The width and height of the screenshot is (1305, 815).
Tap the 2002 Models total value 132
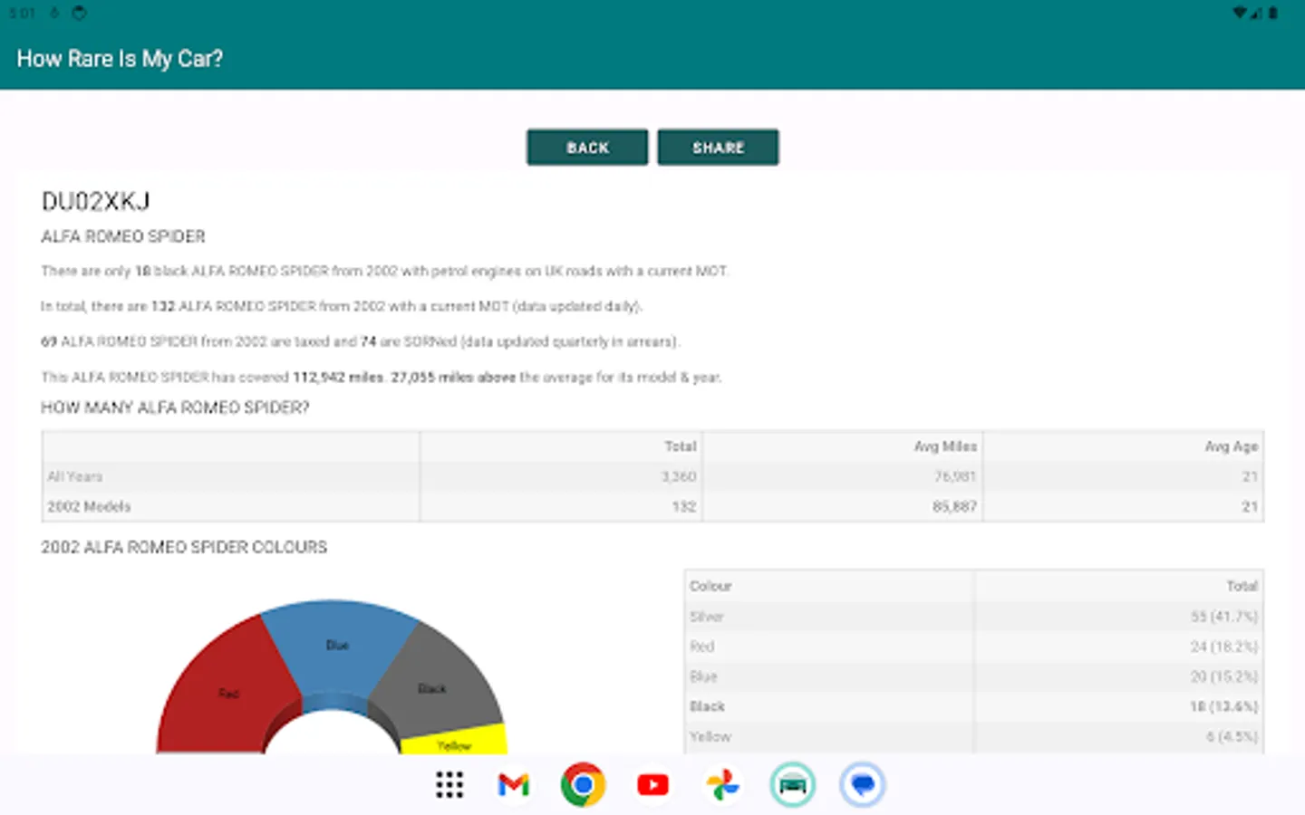click(x=684, y=506)
